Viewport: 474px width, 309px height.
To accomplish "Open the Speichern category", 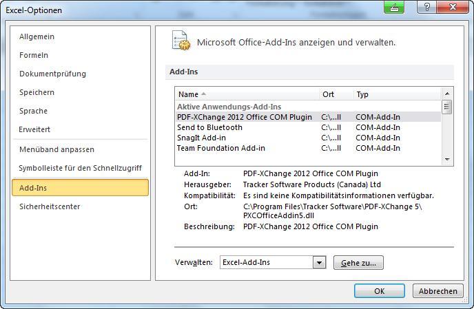I will [37, 92].
